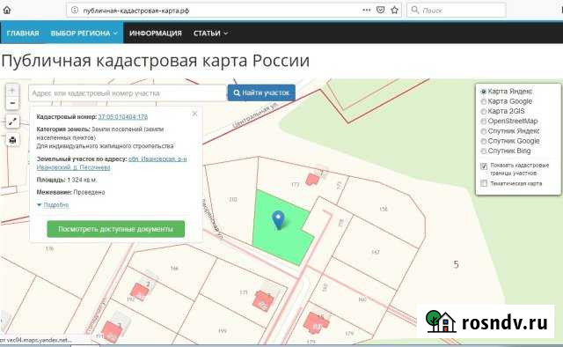
Task: Select Карта Яндекс radio option
Action: point(483,92)
